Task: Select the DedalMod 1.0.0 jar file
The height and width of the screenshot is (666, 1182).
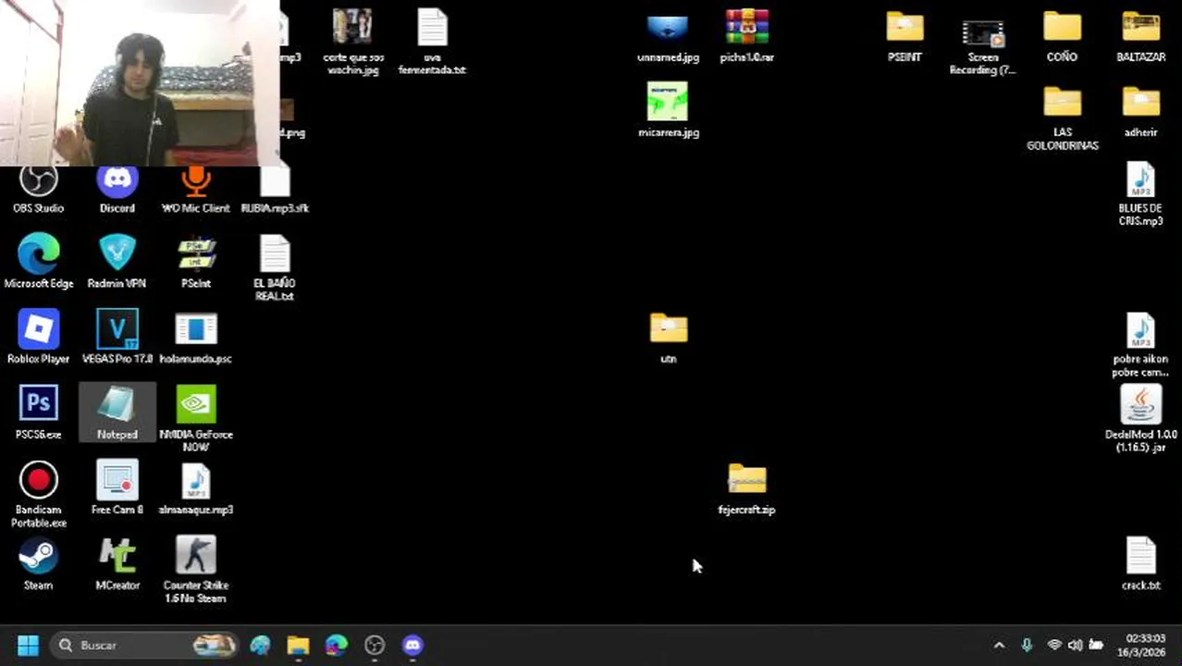Action: (1140, 419)
